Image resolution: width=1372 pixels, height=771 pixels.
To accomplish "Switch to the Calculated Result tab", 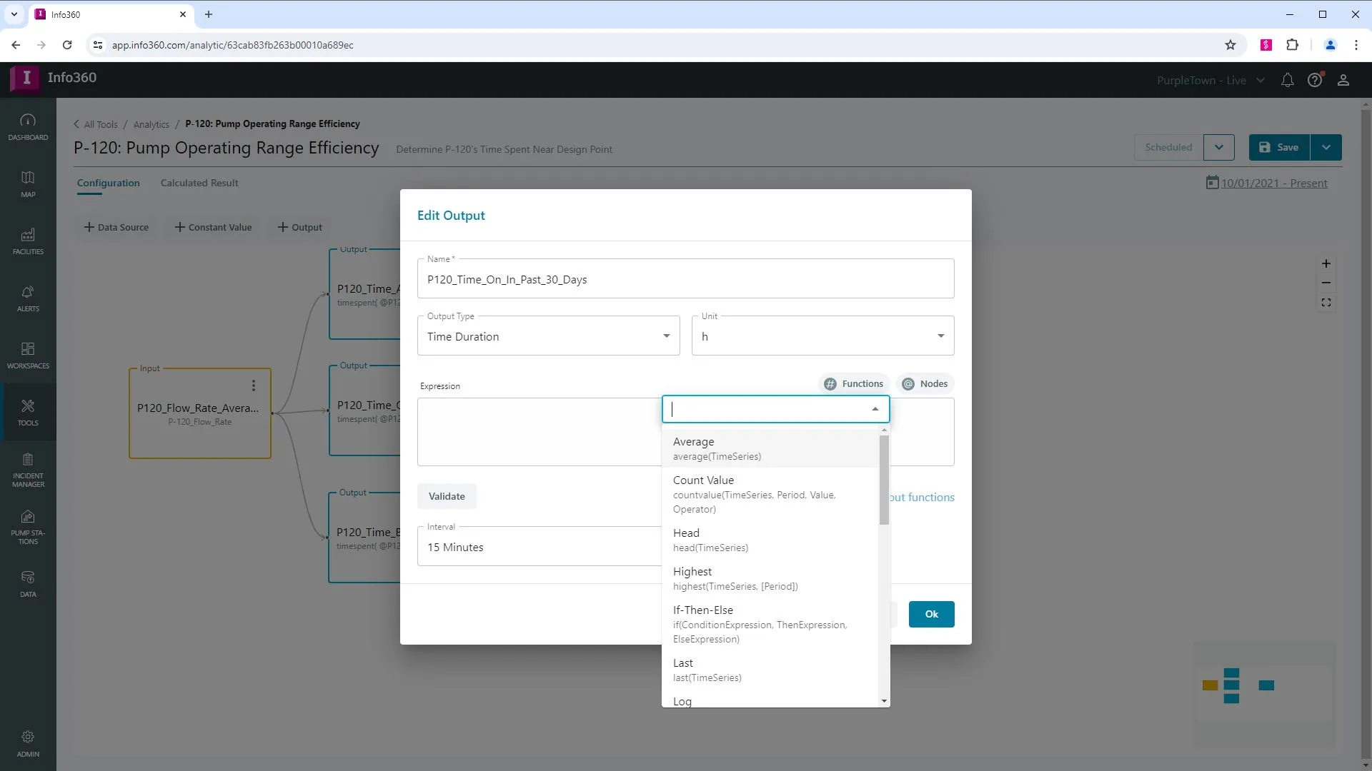I will [x=199, y=183].
